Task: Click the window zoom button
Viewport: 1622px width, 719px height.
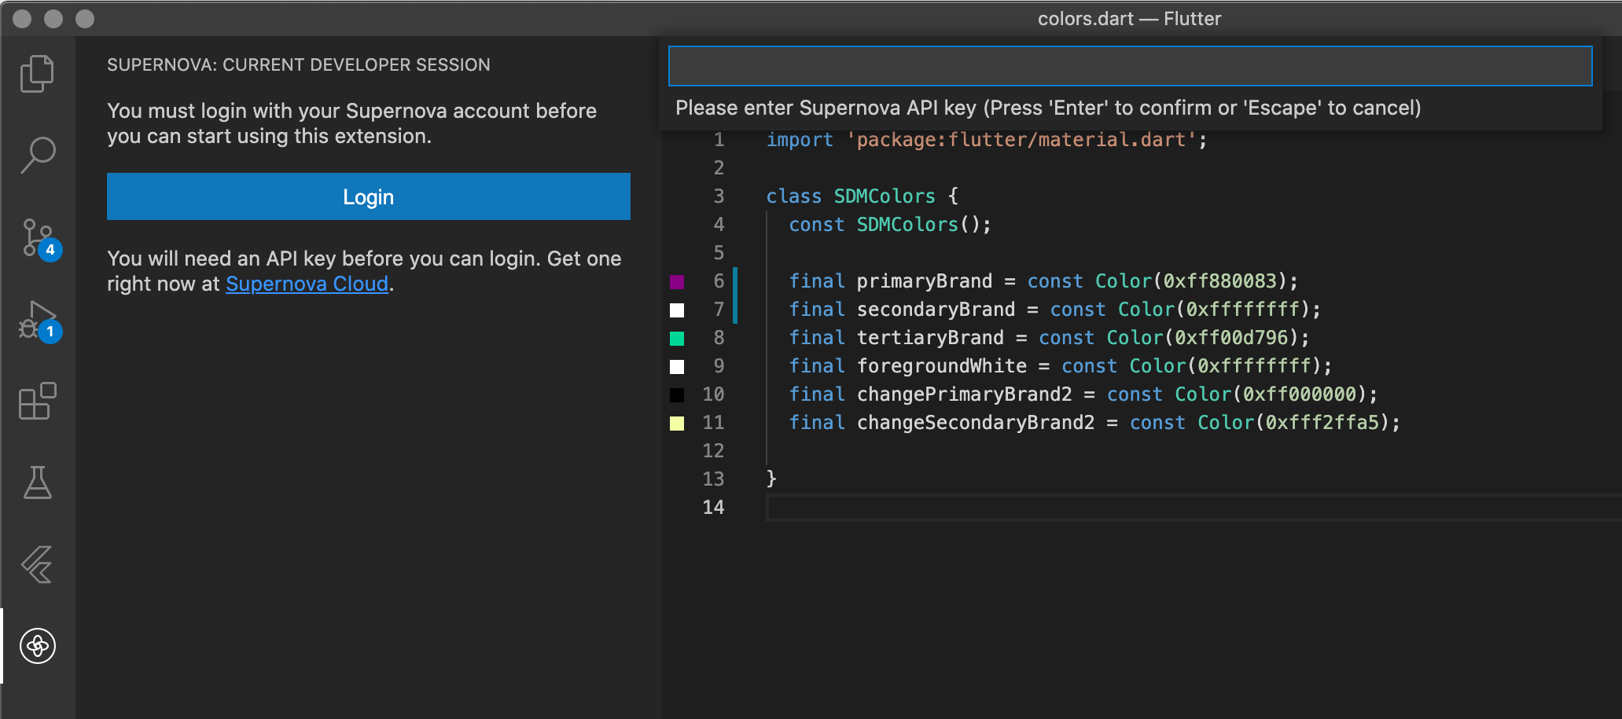Action: 85,19
